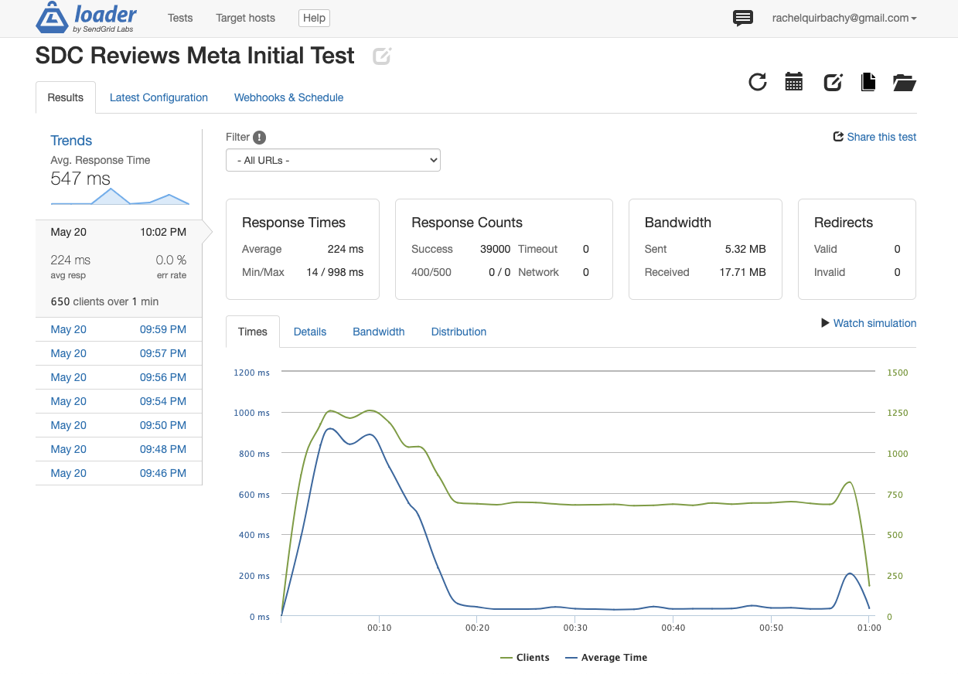
Task: Click the Share this test link
Action: (874, 137)
